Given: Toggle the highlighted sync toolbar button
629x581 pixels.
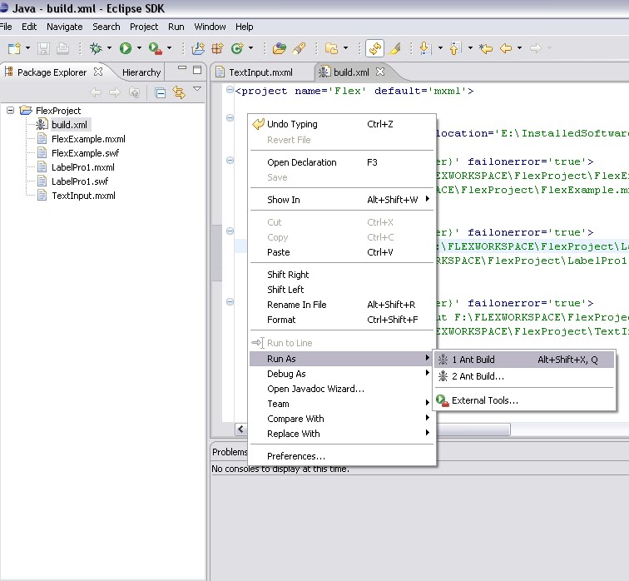Looking at the screenshot, I should [x=374, y=48].
